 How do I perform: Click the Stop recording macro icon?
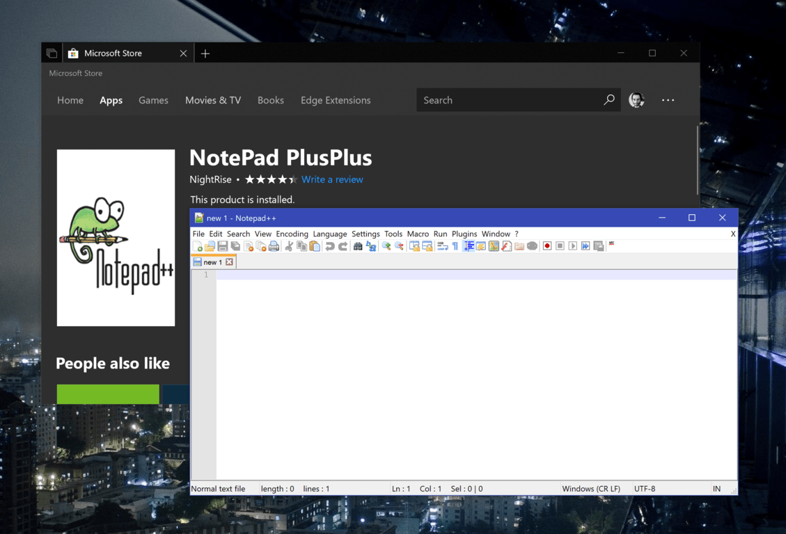click(560, 245)
